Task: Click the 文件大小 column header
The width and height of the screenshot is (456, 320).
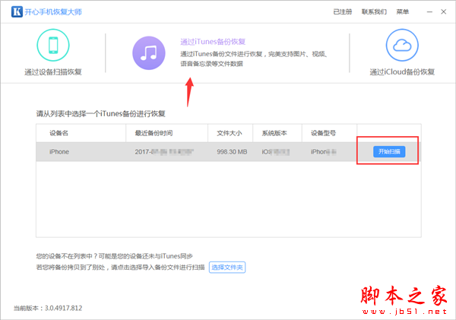Action: (x=230, y=133)
